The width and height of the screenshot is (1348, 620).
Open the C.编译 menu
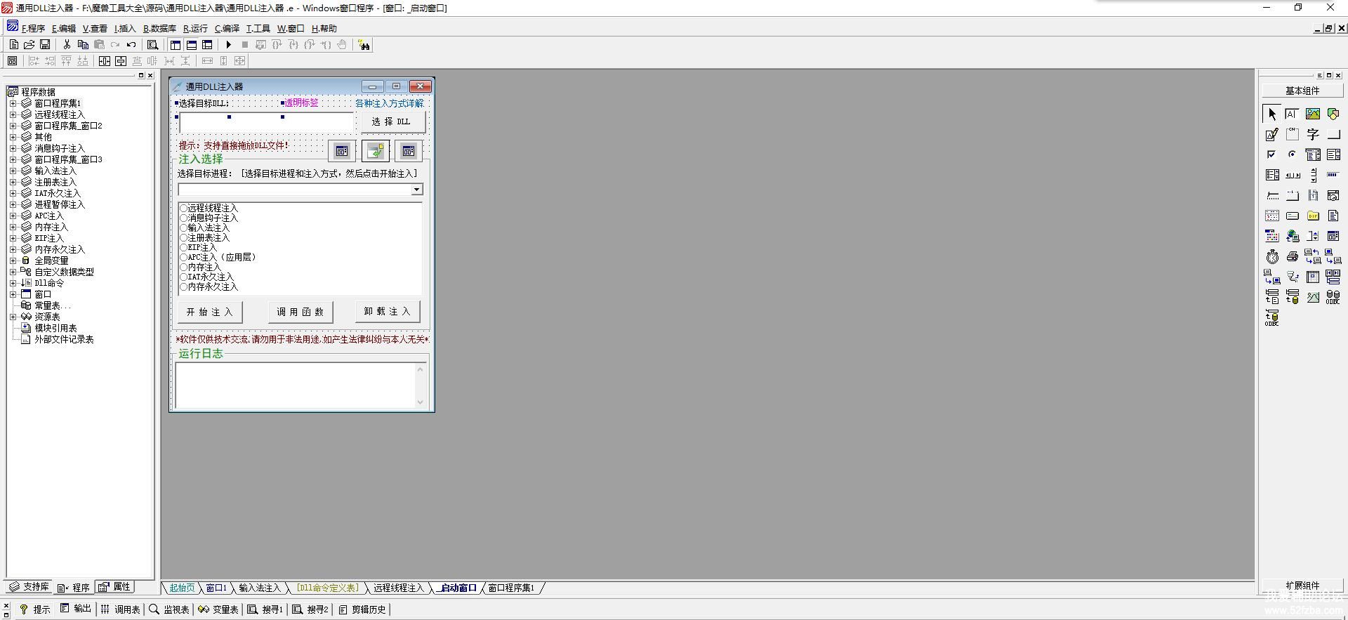click(227, 29)
